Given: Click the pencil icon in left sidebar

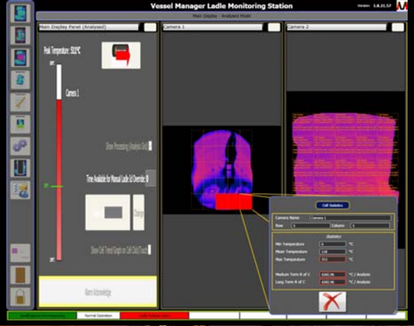Looking at the screenshot, I should (x=21, y=102).
